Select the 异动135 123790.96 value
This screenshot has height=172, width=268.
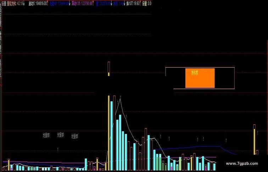(83, 4)
